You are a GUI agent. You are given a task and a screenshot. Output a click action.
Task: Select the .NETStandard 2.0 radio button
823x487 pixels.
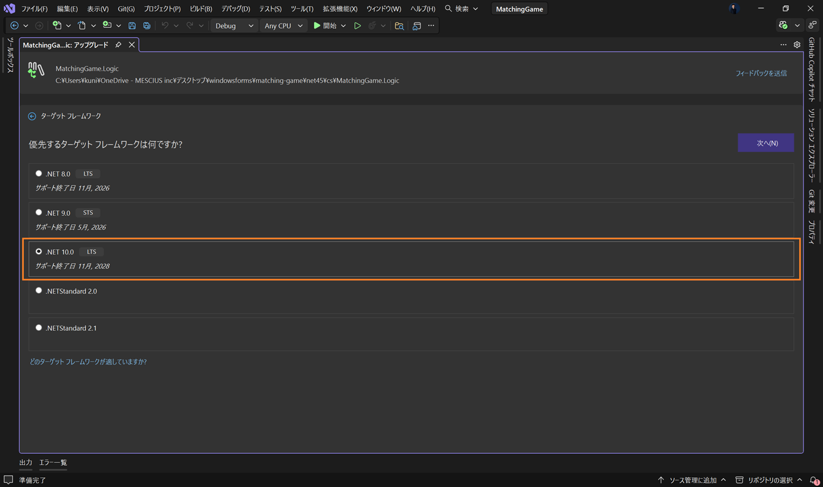click(39, 291)
